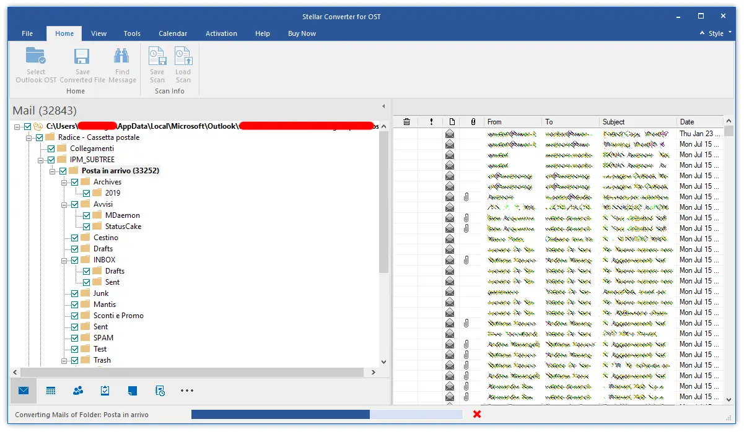Open the Notes view icon in bottom bar
Viewport: 744px width, 432px height.
tap(133, 391)
